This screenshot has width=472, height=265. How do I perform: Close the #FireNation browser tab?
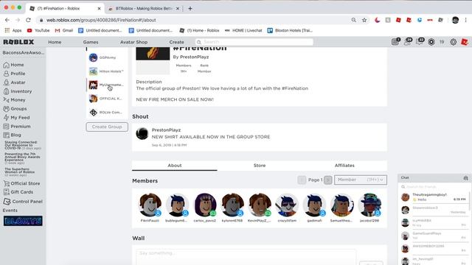click(99, 8)
